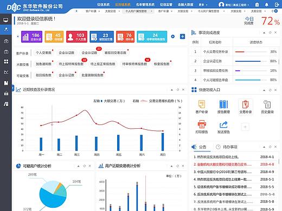Screen dimensions: 282x211
Task: Click the 待上报正常报告数 pill
Action: [102, 64]
